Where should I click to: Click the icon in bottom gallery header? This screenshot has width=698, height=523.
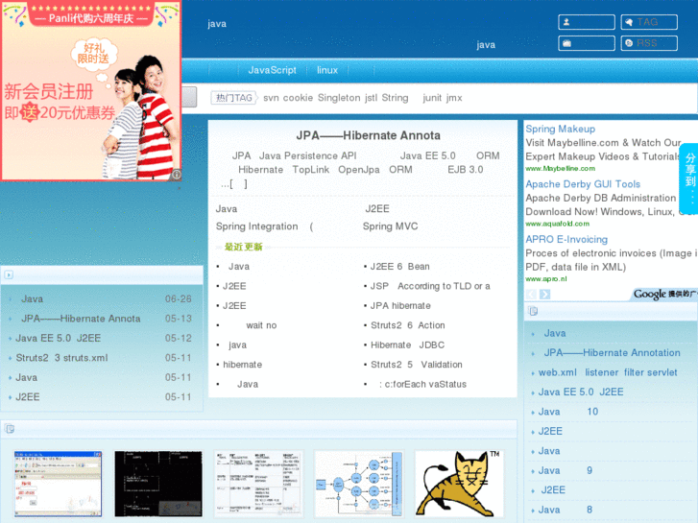[10, 429]
